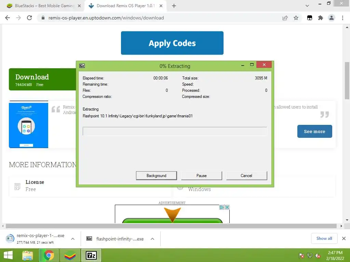Click the 7z icon in extracting dialog title

click(x=82, y=66)
